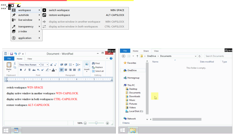Image resolution: width=235 pixels, height=136 pixels.
Task: Open WordPad help via question mark icon
Action: coord(111,58)
